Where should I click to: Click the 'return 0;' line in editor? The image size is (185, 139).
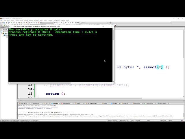[55, 94]
